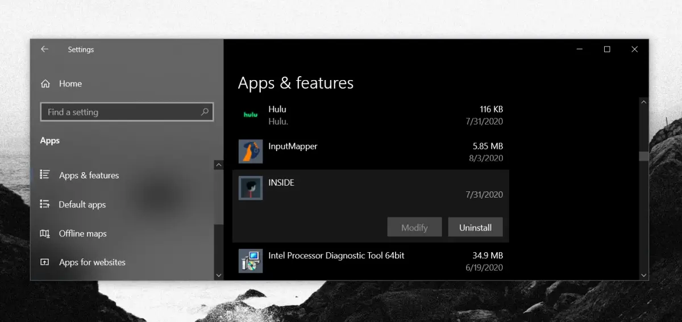Open Home via the house icon
682x322 pixels.
click(x=45, y=83)
